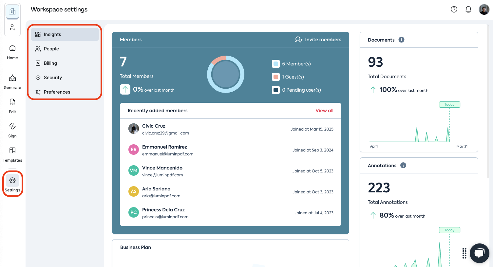Click the salmon Guest(s) legend swatch

click(x=276, y=77)
